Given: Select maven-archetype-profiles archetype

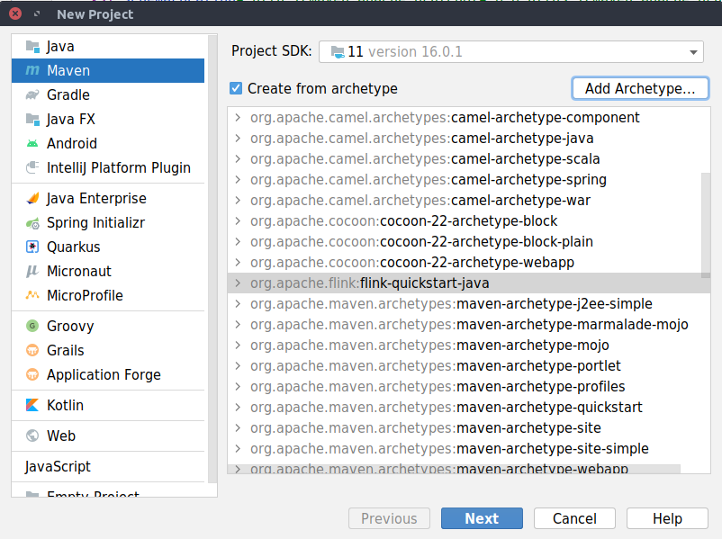Looking at the screenshot, I should click(469, 387).
